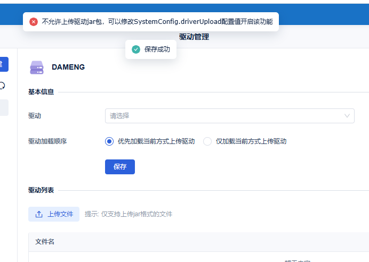Click the refresh icon in left sidebar
Image resolution: width=369 pixels, height=262 pixels.
pyautogui.click(x=2, y=86)
